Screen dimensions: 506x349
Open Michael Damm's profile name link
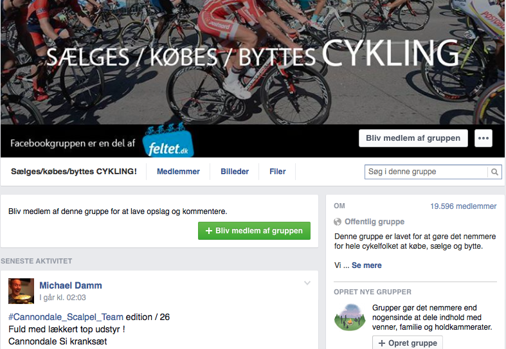tap(71, 285)
